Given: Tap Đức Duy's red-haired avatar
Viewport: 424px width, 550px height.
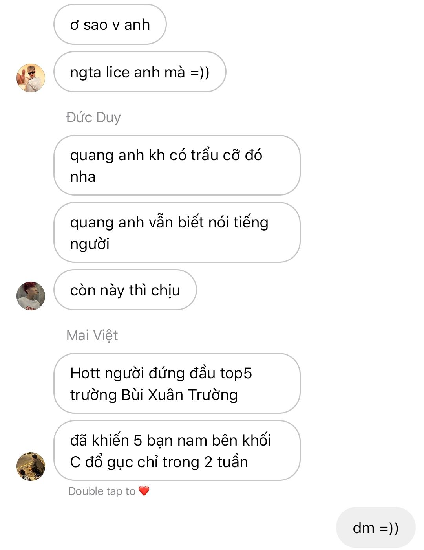Looking at the screenshot, I should tap(31, 296).
